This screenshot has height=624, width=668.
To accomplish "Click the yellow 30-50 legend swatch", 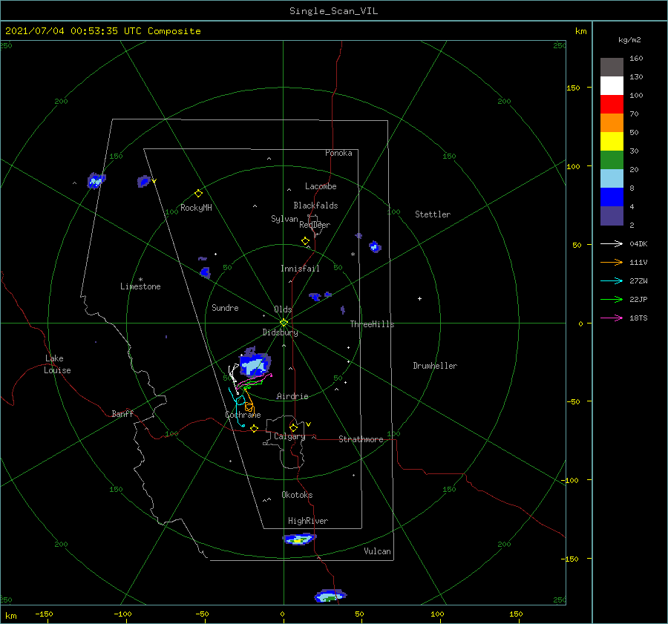I will 612,142.
